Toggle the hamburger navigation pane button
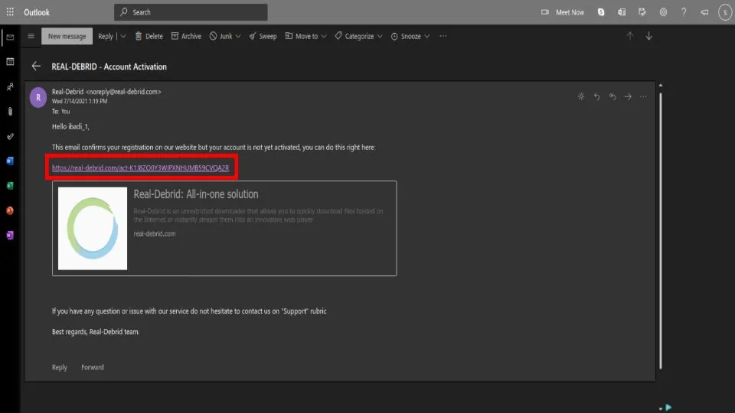 tap(31, 36)
